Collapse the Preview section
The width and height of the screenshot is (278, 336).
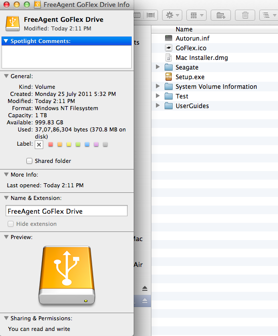[6, 237]
